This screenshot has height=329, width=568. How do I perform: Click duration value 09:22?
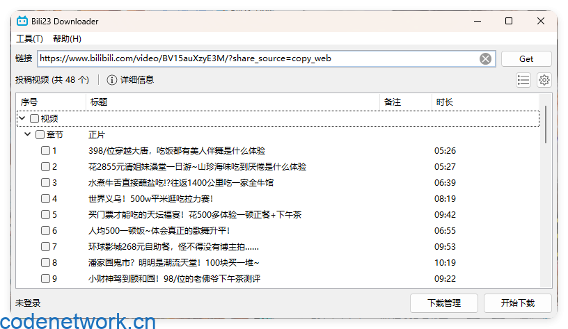click(445, 278)
